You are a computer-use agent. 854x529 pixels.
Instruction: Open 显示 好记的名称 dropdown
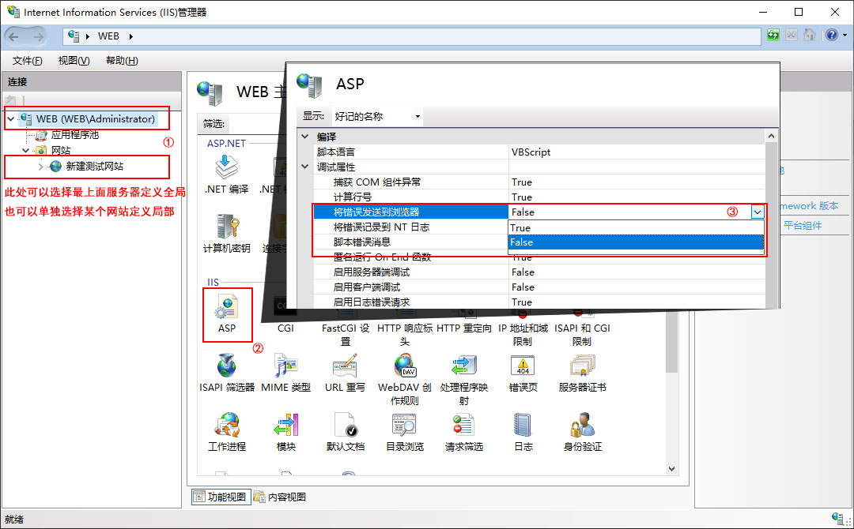tap(376, 116)
